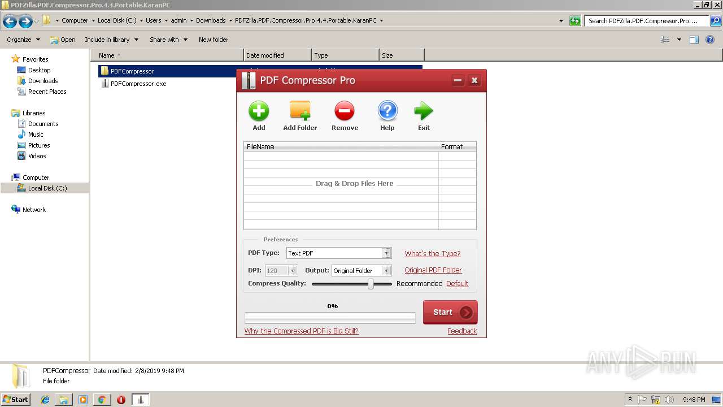Select the PDFCompressor.exe file icon
The width and height of the screenshot is (723, 407).
click(104, 84)
